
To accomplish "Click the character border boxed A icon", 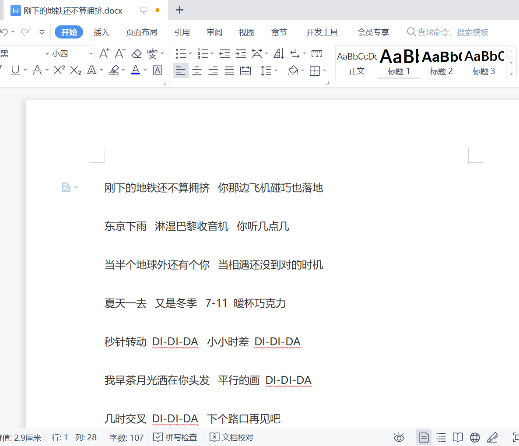I will [x=158, y=70].
